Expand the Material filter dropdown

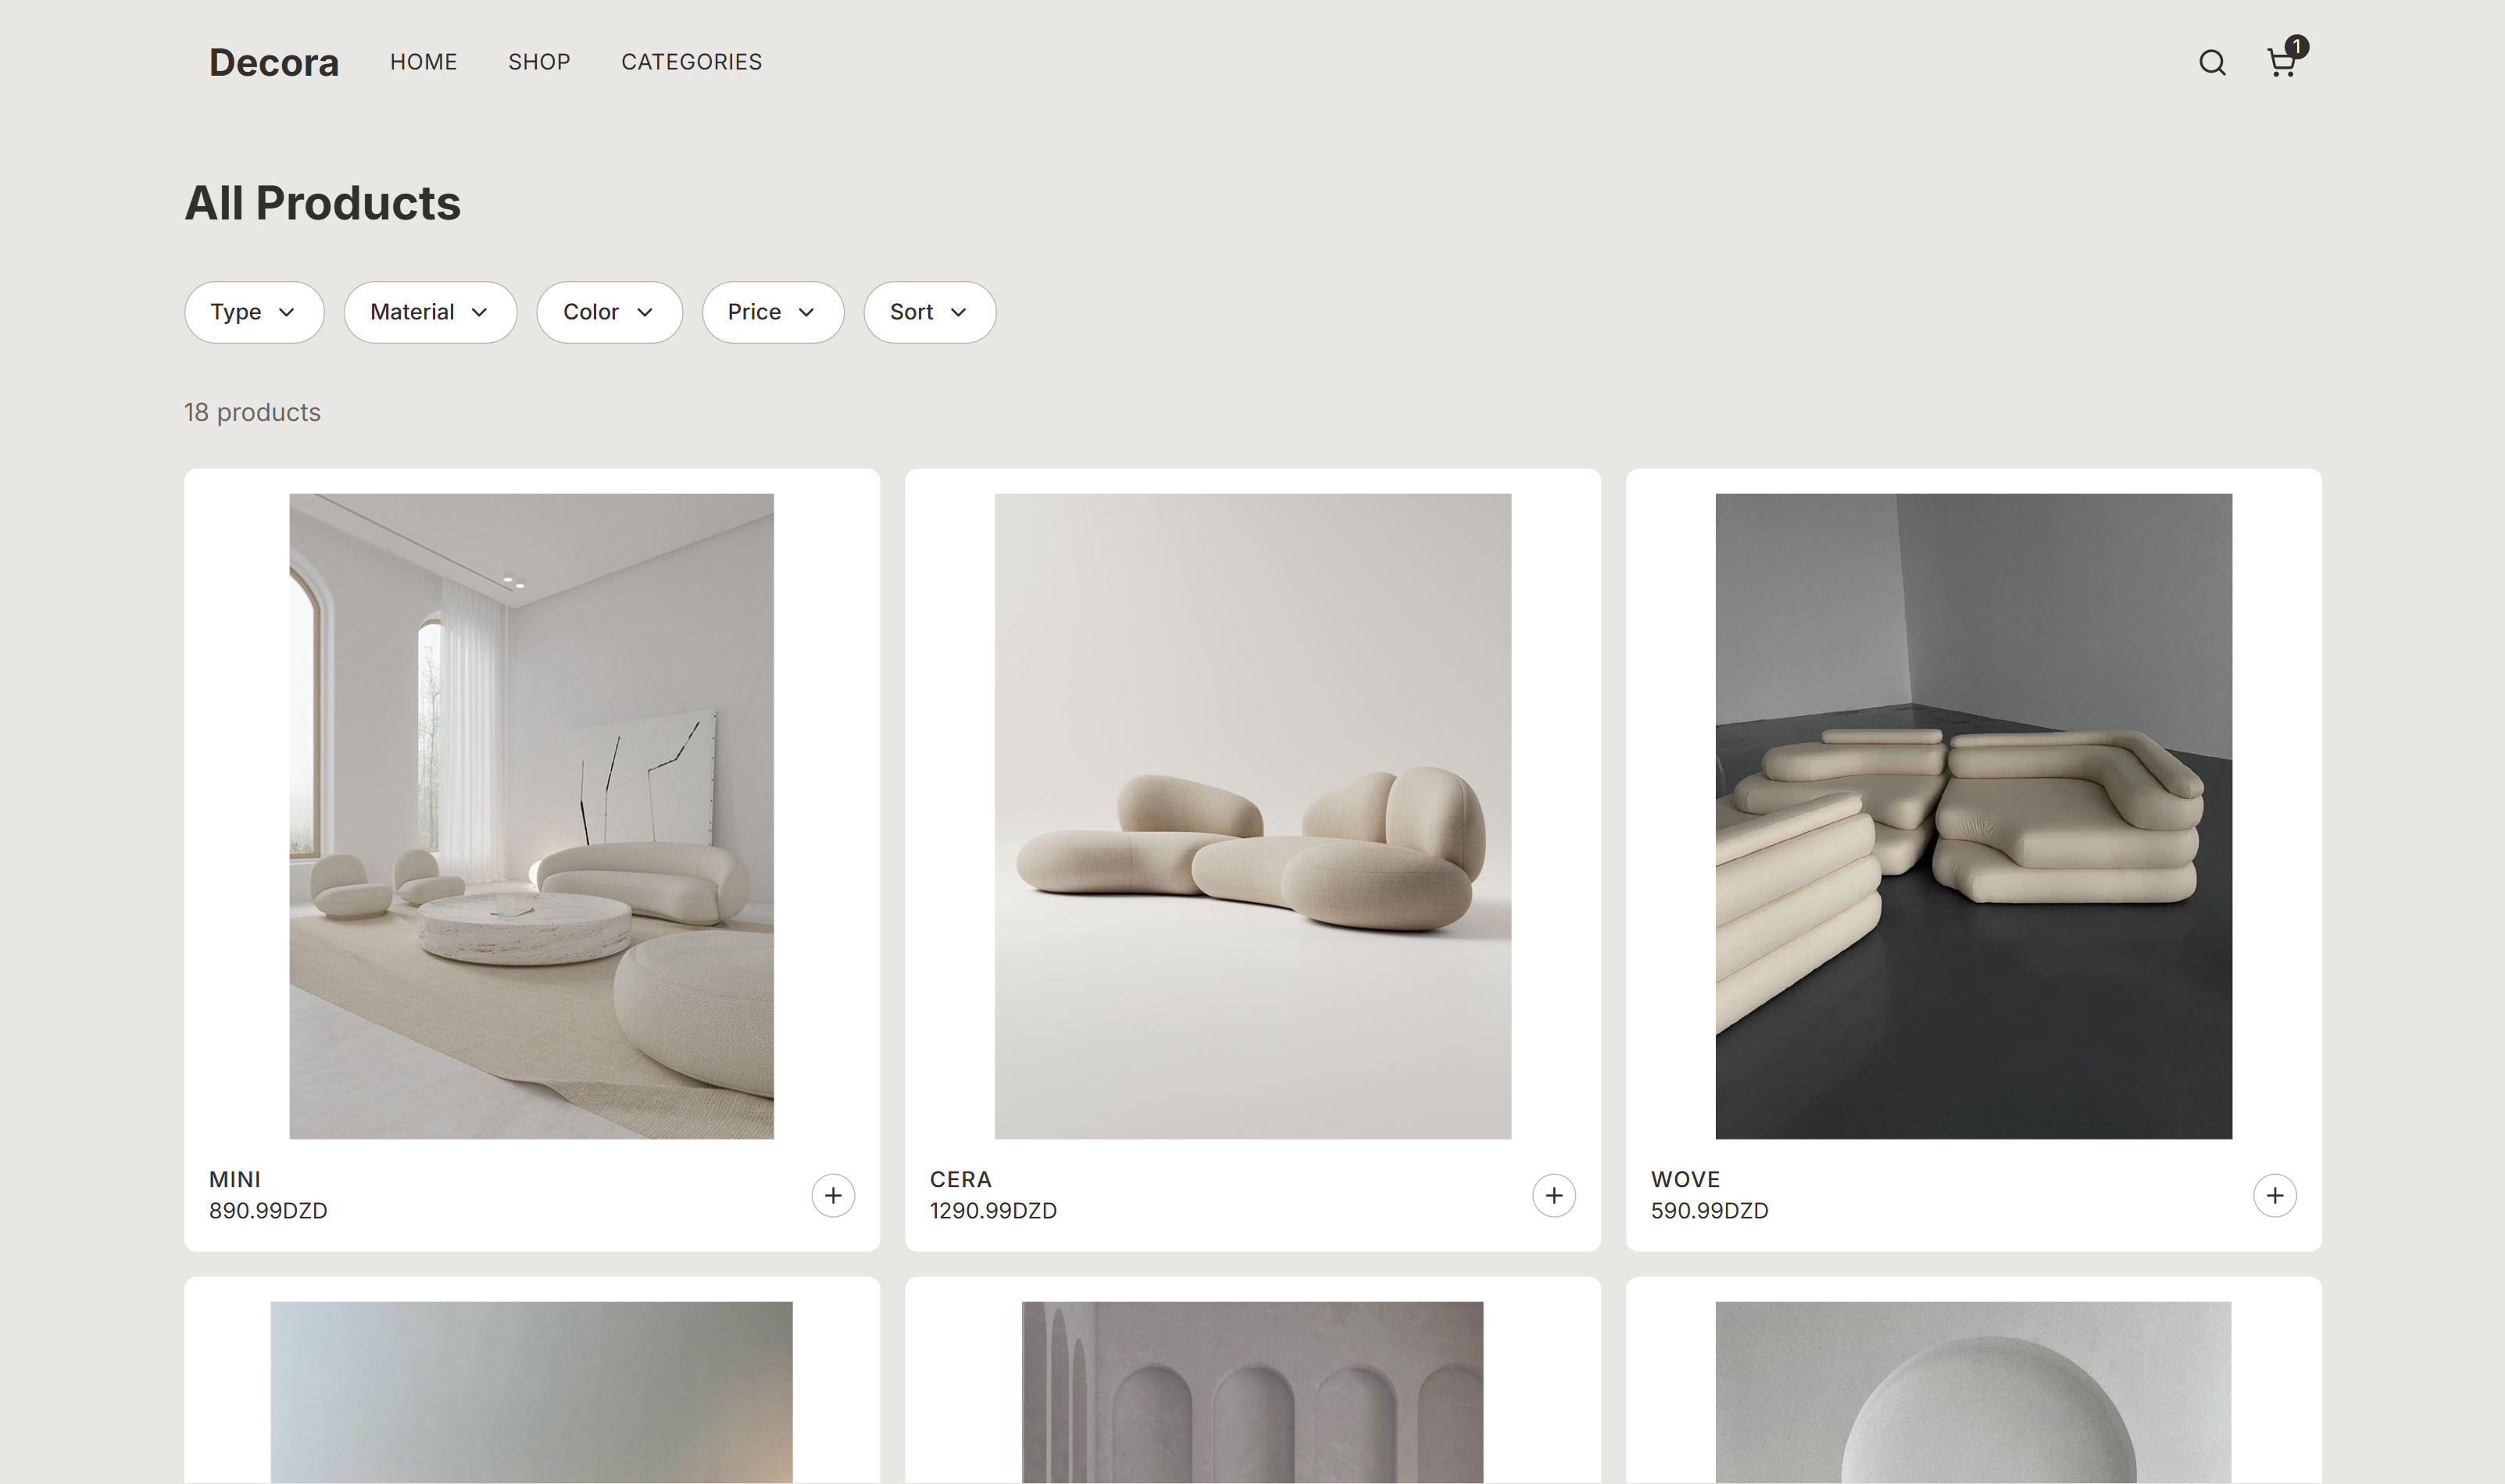431,312
